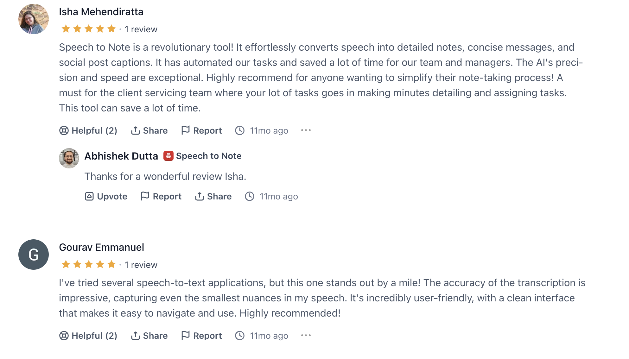
Task: Open Abhishek Dutta's profile name
Action: click(121, 156)
